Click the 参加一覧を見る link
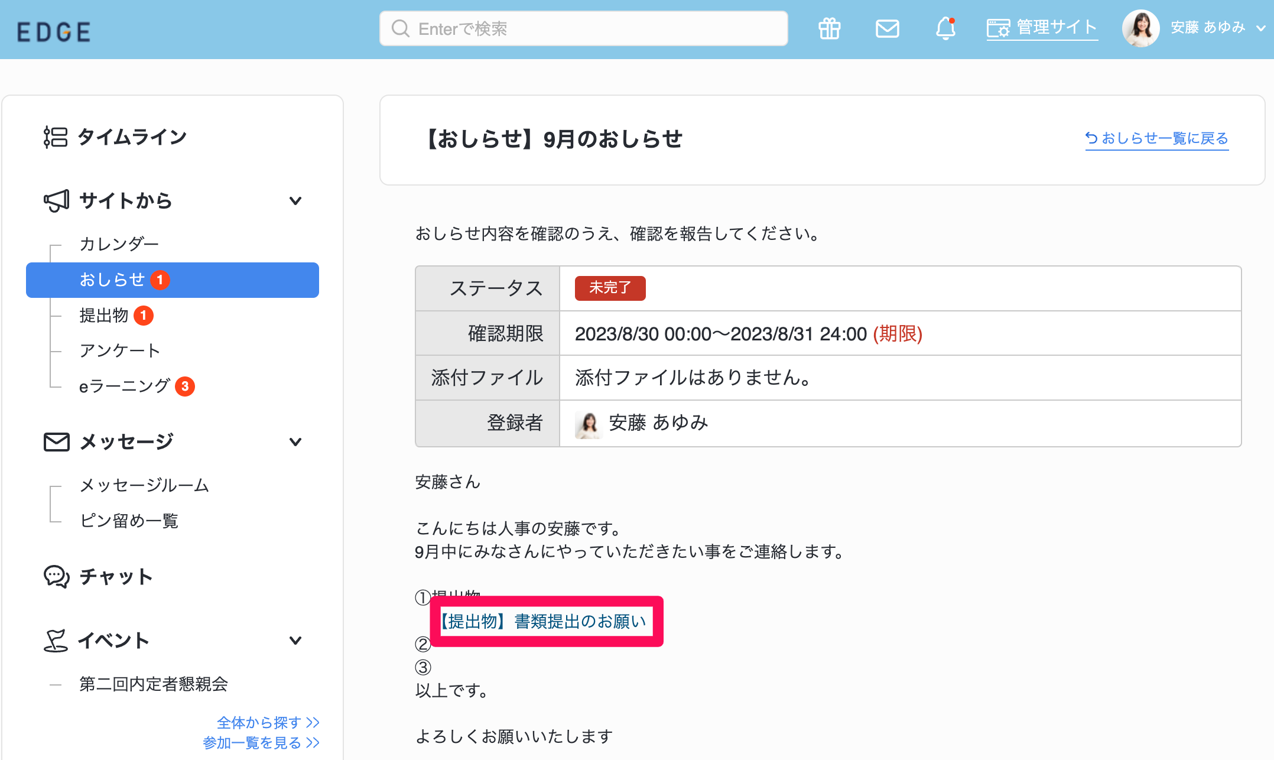Viewport: 1274px width, 760px height. click(x=261, y=742)
